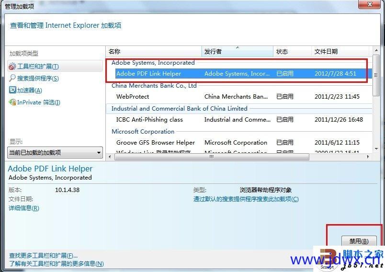Close the 管理加载项 dialog window

pyautogui.click(x=370, y=4)
